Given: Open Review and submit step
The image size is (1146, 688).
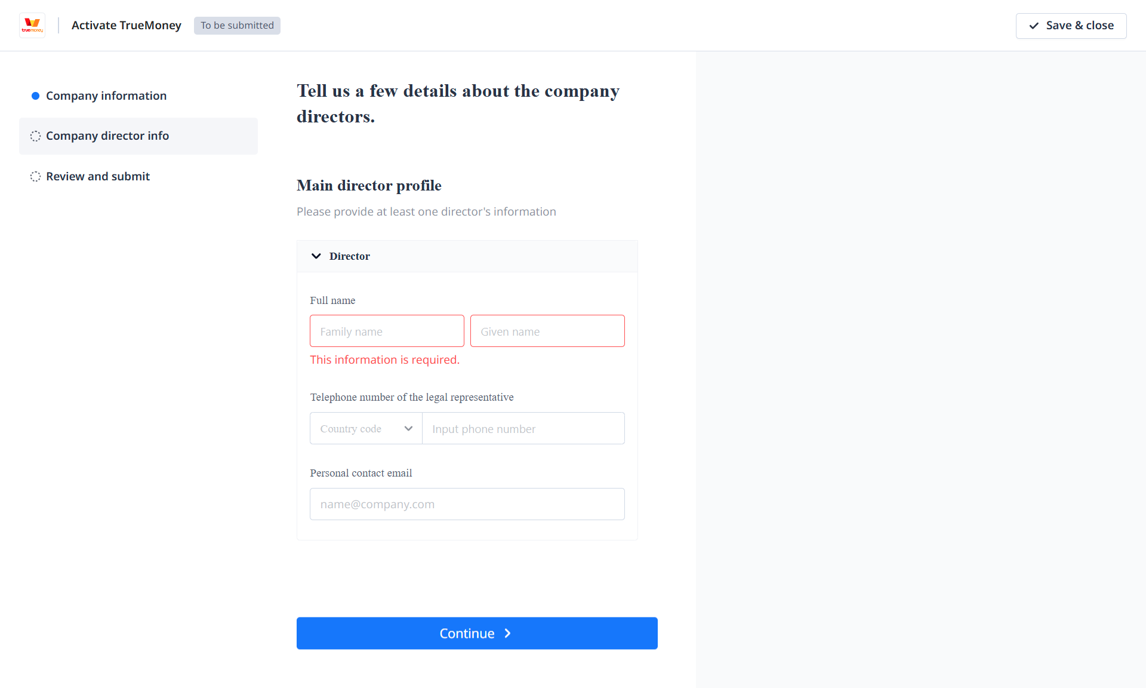Looking at the screenshot, I should [98, 177].
